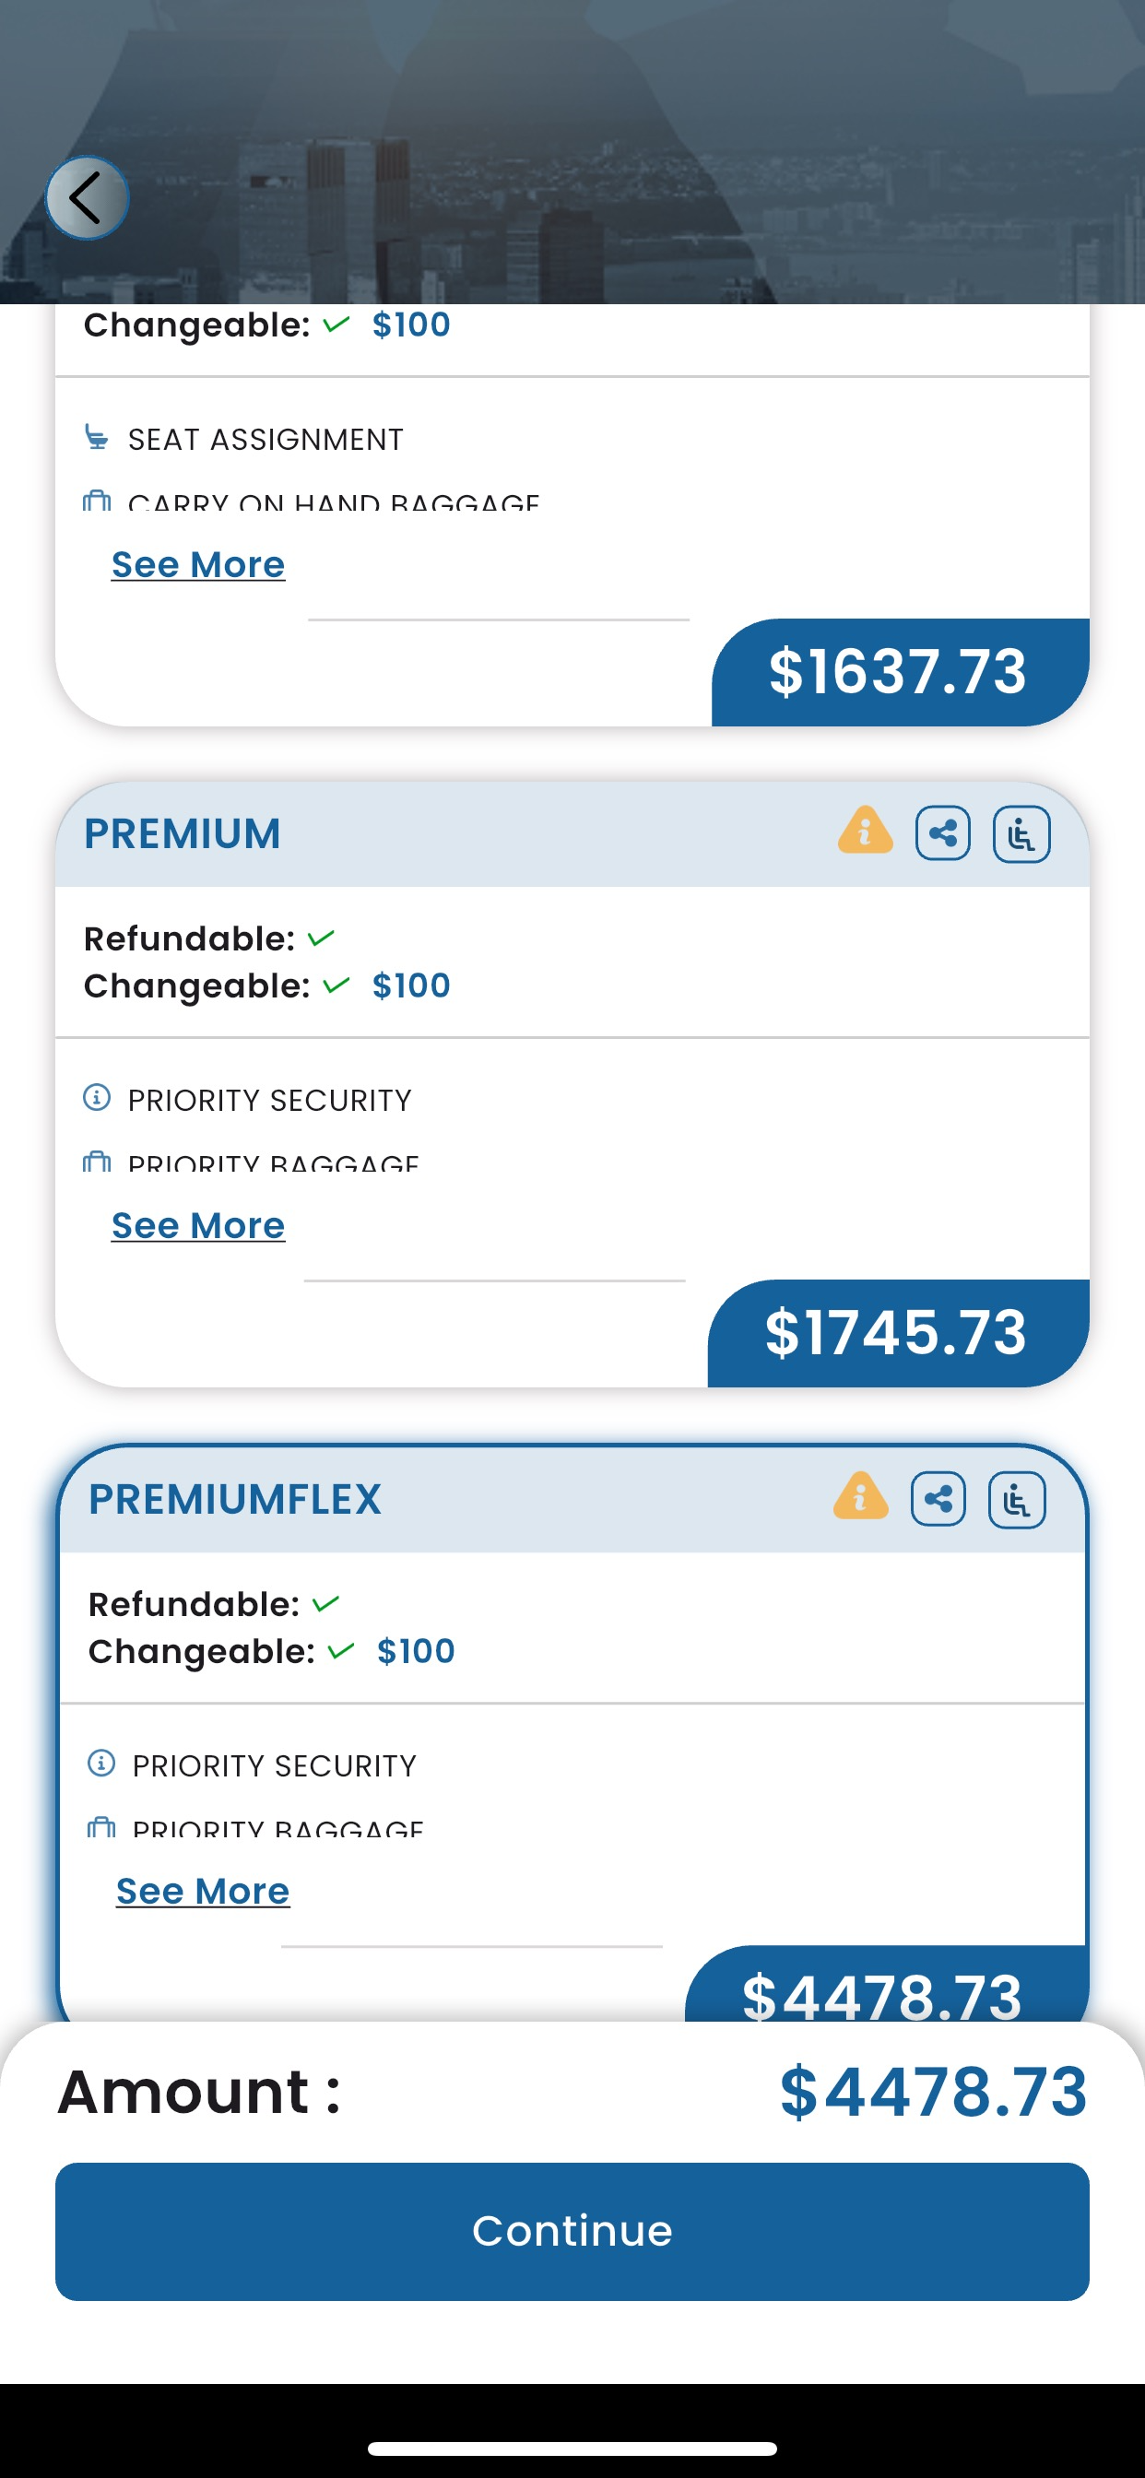Open the PREMIUMFLEX accessibility seat icon
The image size is (1145, 2478).
click(1016, 1500)
